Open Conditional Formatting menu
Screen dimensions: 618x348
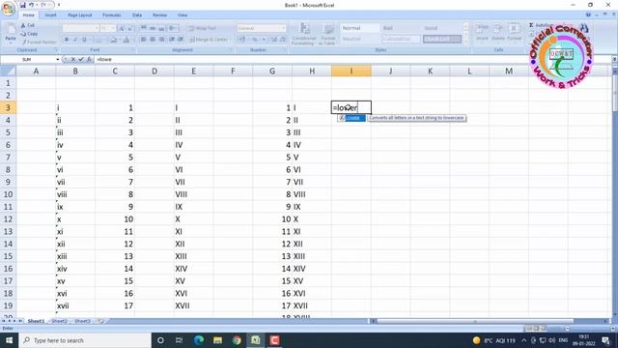[x=303, y=34]
